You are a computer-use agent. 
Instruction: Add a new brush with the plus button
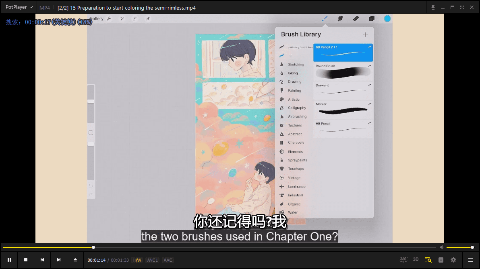point(366,35)
